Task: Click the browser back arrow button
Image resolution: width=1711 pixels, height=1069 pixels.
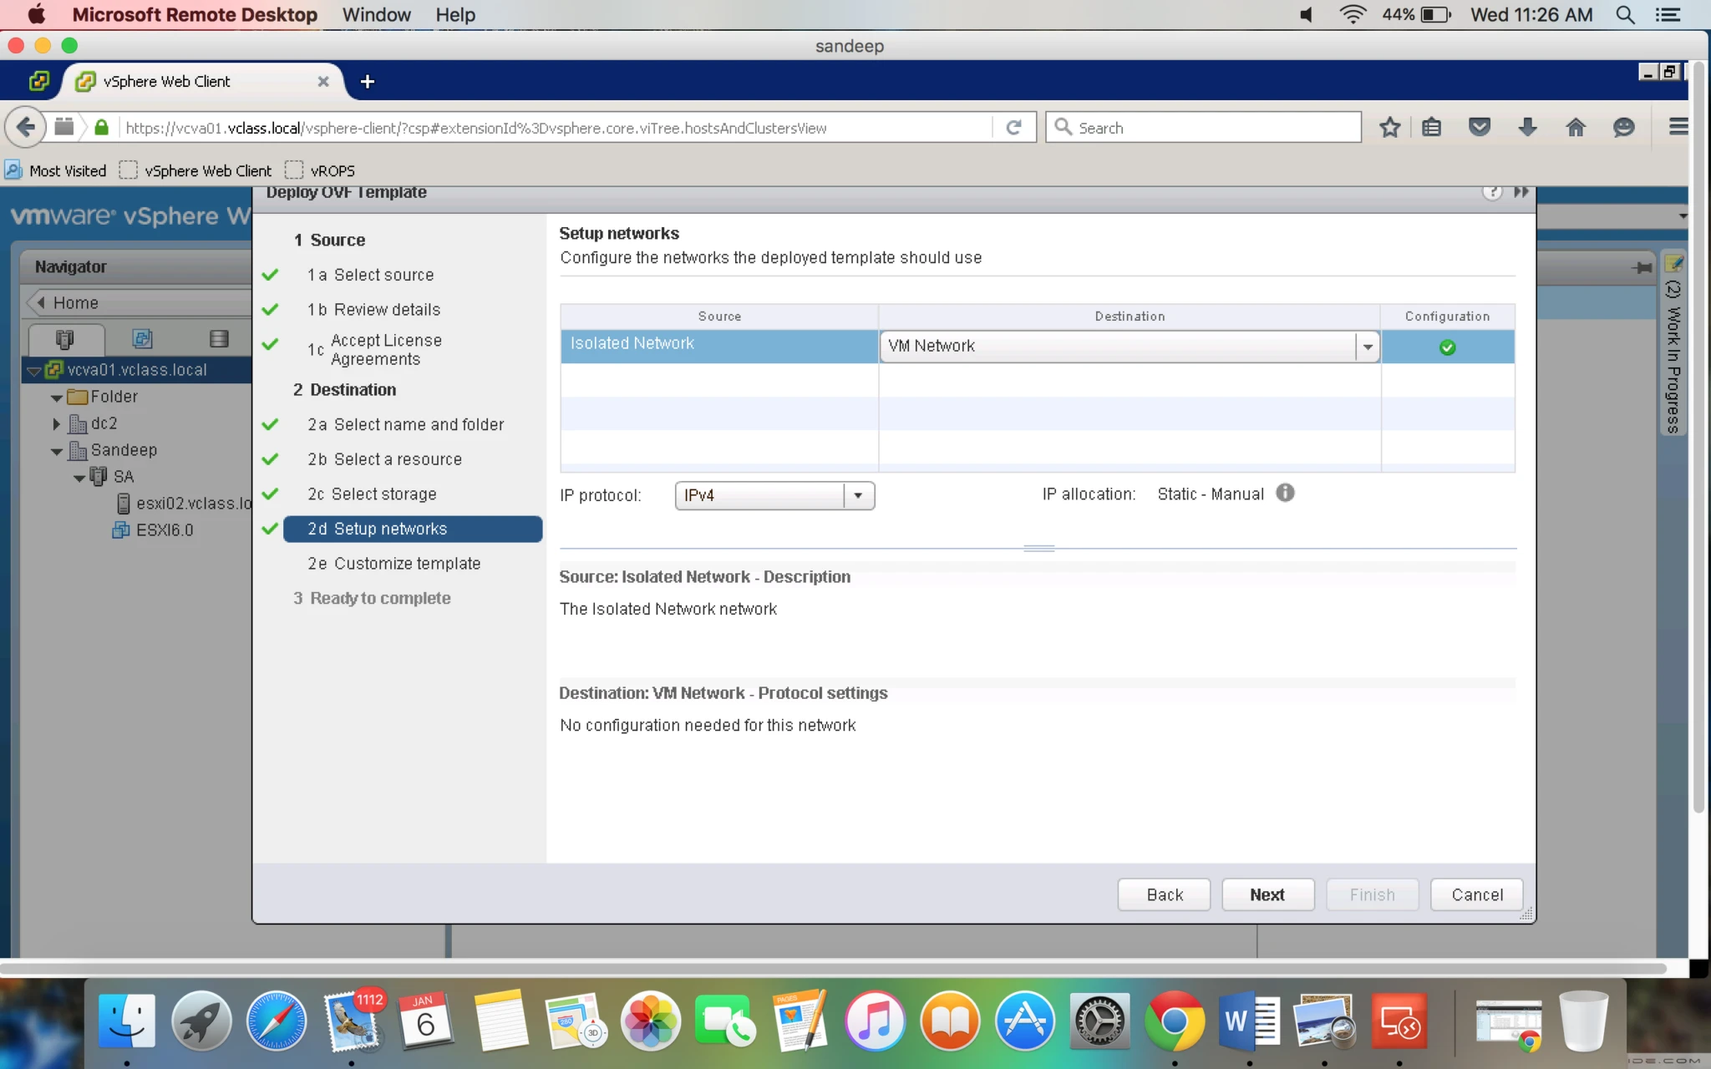Action: click(25, 127)
